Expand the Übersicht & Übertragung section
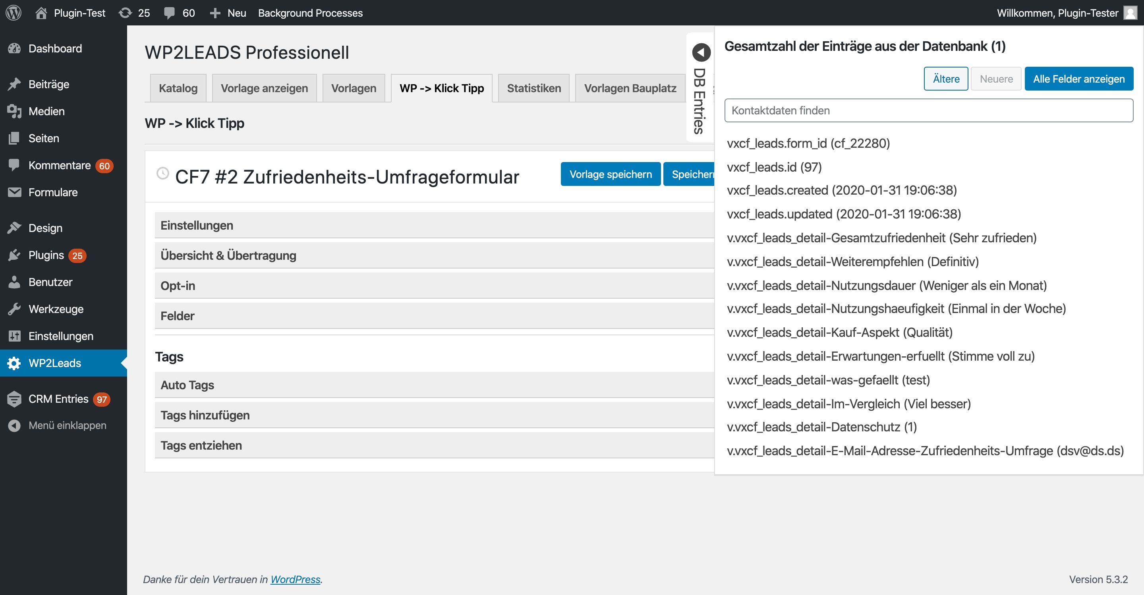The image size is (1144, 595). tap(434, 255)
